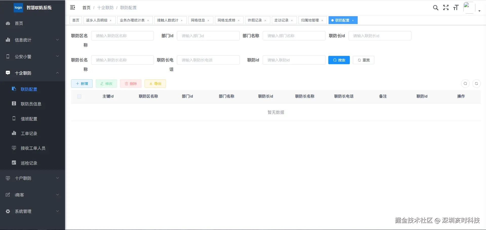Click the 联防长电话 column header
Screen dimensions: 486x230
(344, 96)
